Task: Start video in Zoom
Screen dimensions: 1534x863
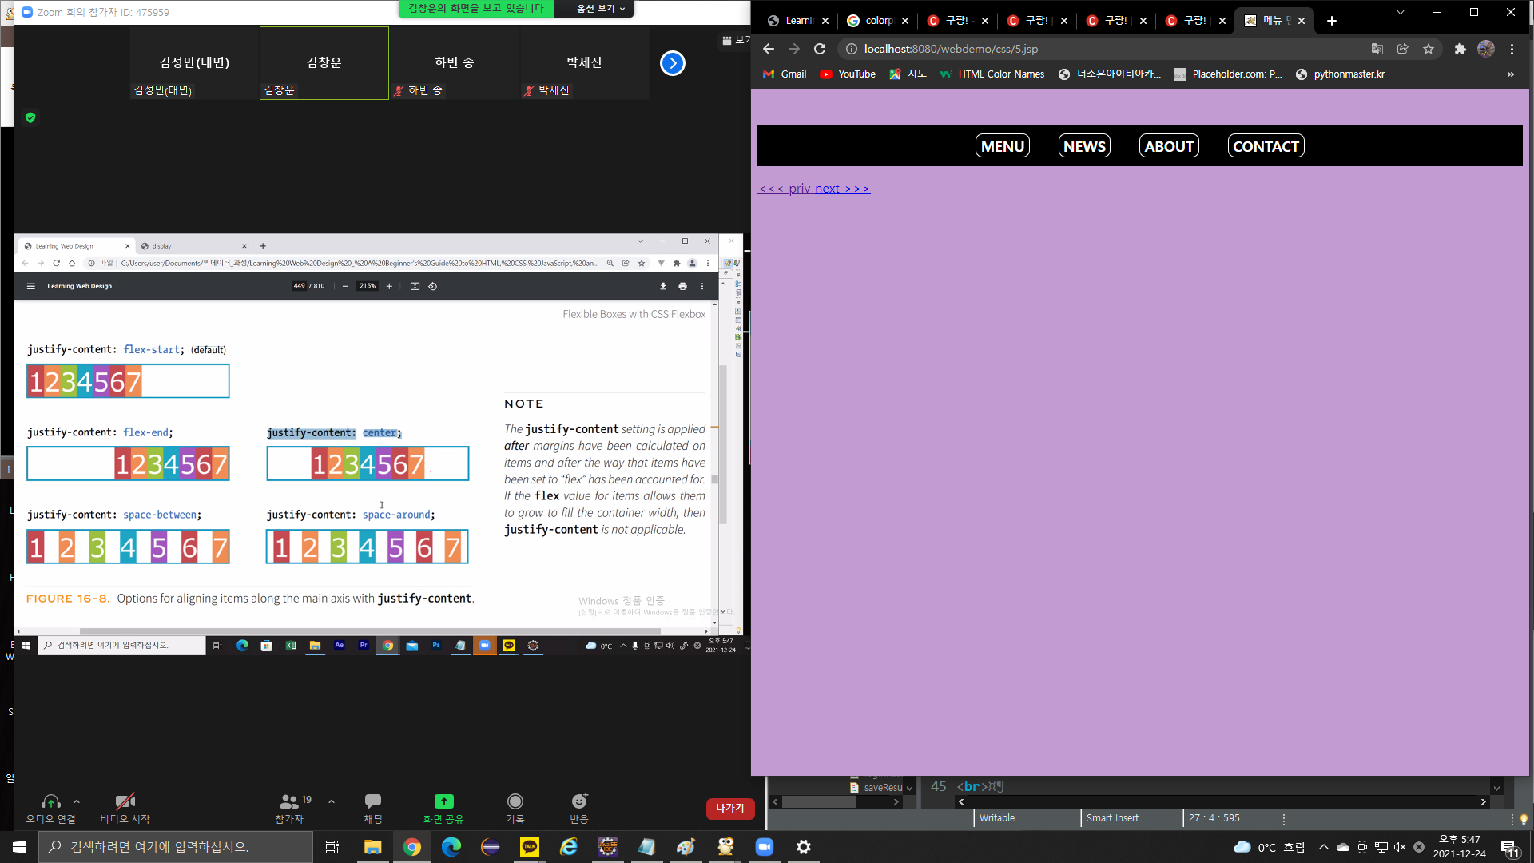Action: [x=125, y=802]
